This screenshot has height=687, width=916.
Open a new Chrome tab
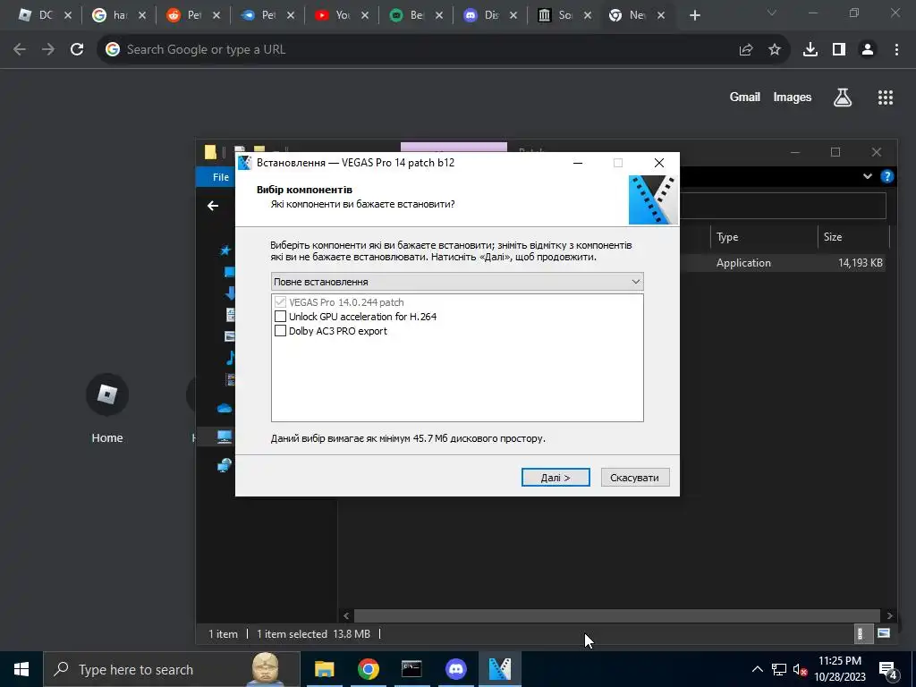tap(694, 15)
